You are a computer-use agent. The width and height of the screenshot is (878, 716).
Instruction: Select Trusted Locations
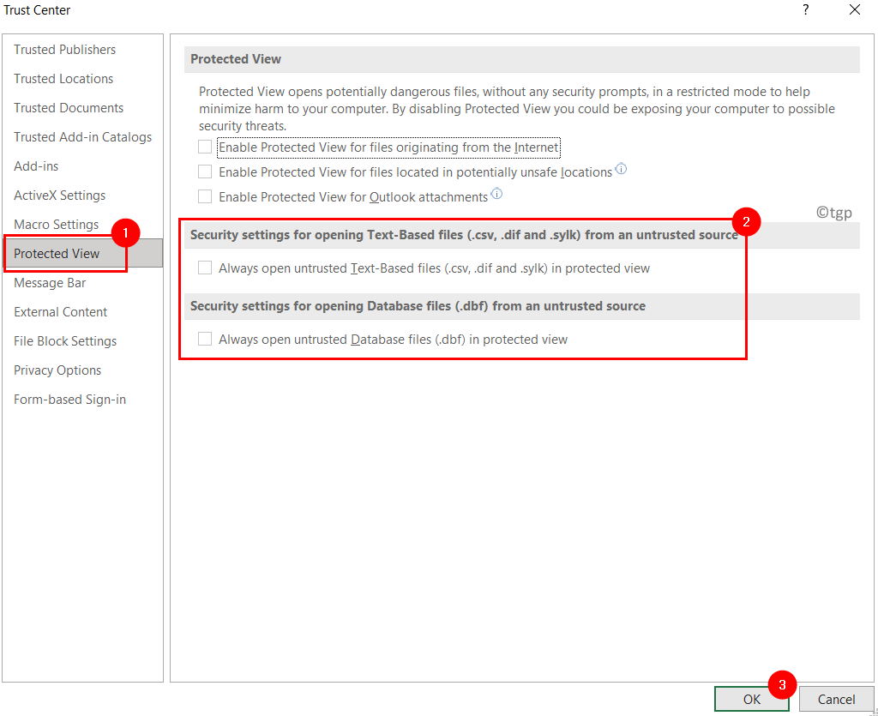[x=63, y=78]
